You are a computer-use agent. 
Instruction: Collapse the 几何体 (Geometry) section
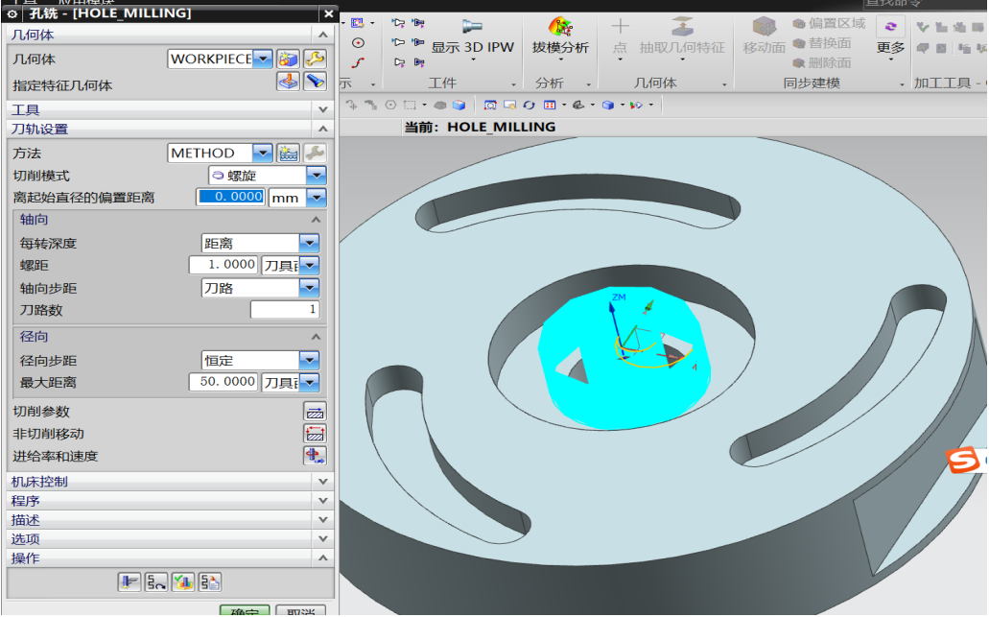(323, 35)
